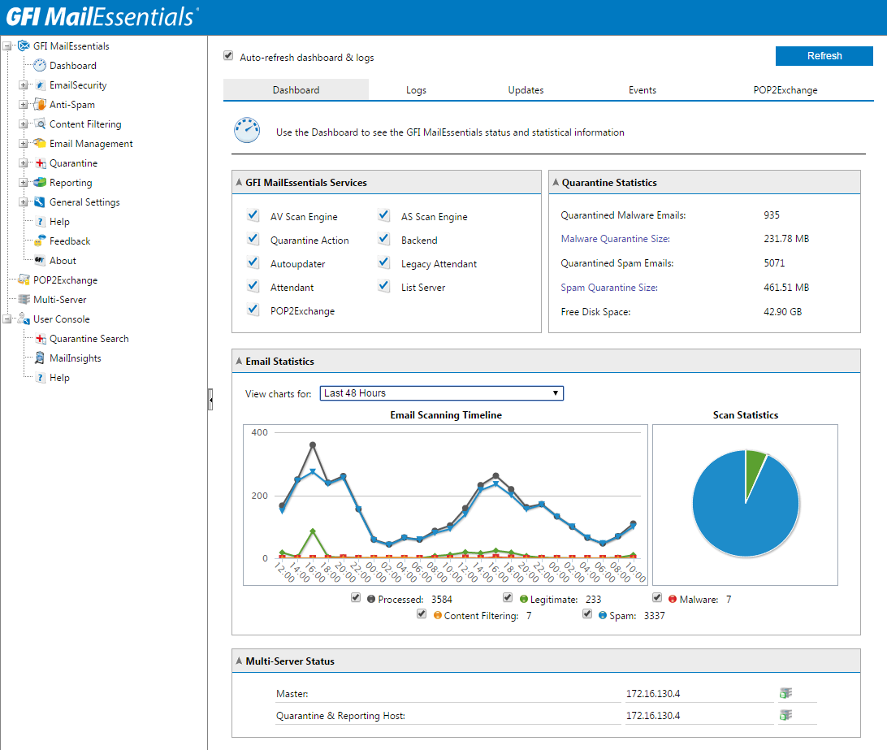This screenshot has height=750, width=887.
Task: Click the Master server status icon
Action: (785, 693)
